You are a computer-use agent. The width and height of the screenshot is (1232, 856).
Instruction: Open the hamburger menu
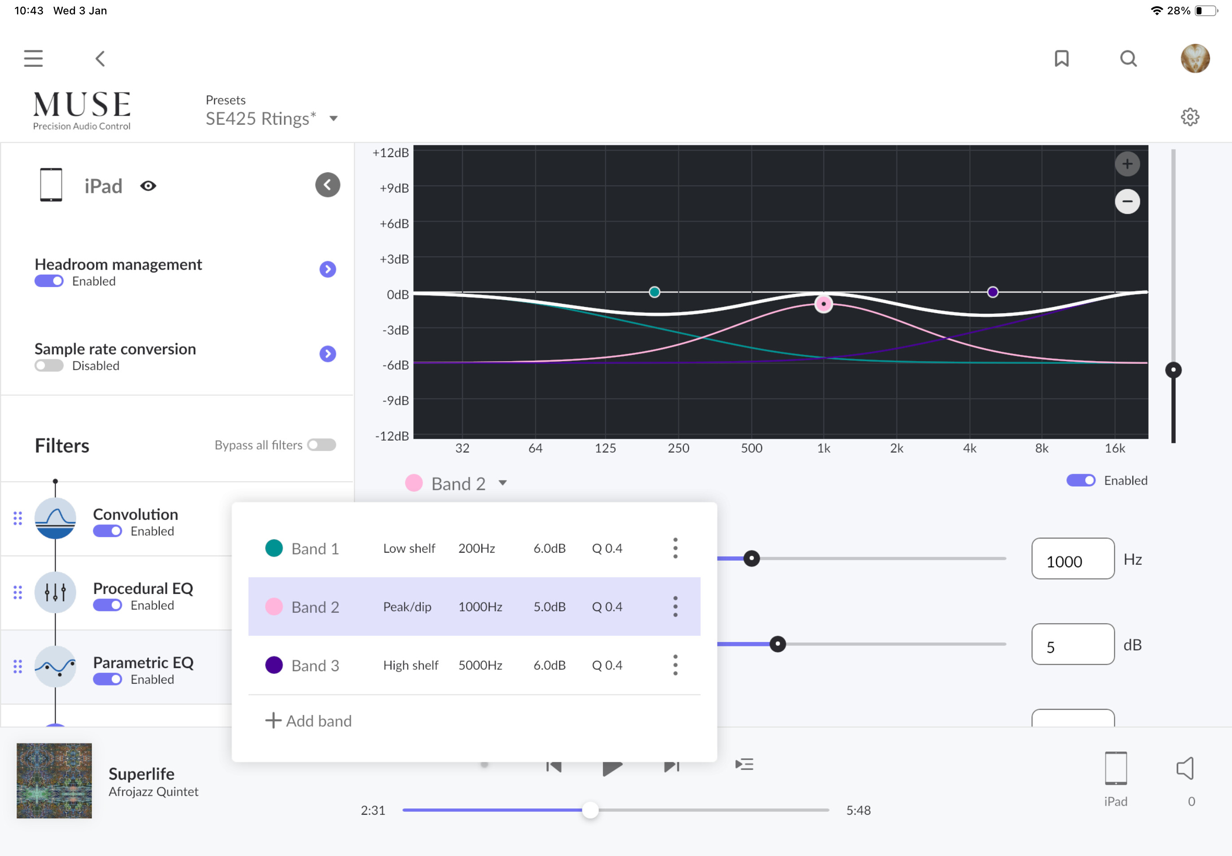33,58
